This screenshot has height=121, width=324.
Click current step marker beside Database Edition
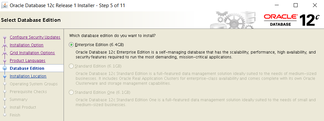(x=5, y=68)
